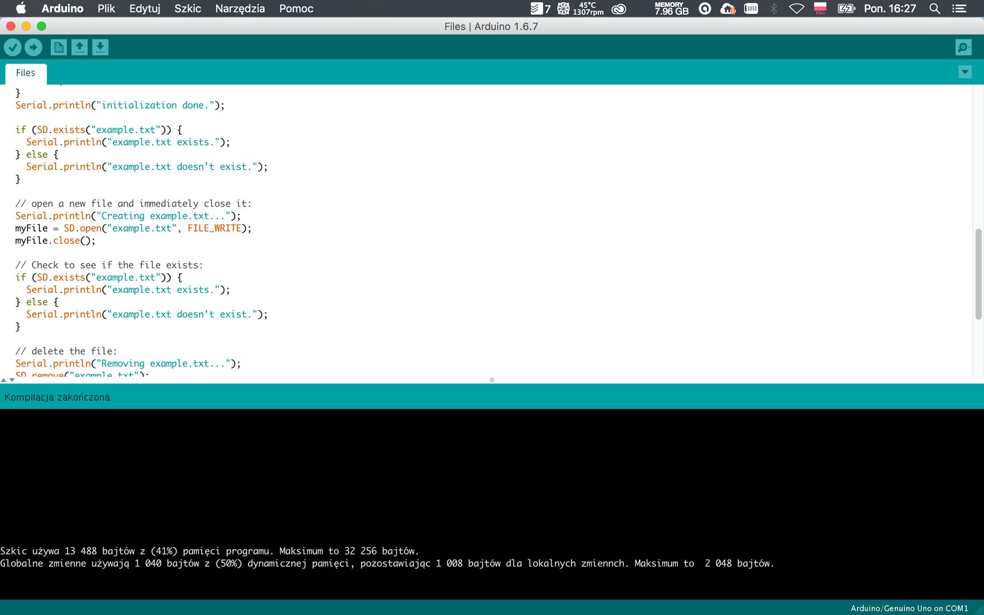Click the Bluetooth menu bar icon

pyautogui.click(x=773, y=9)
